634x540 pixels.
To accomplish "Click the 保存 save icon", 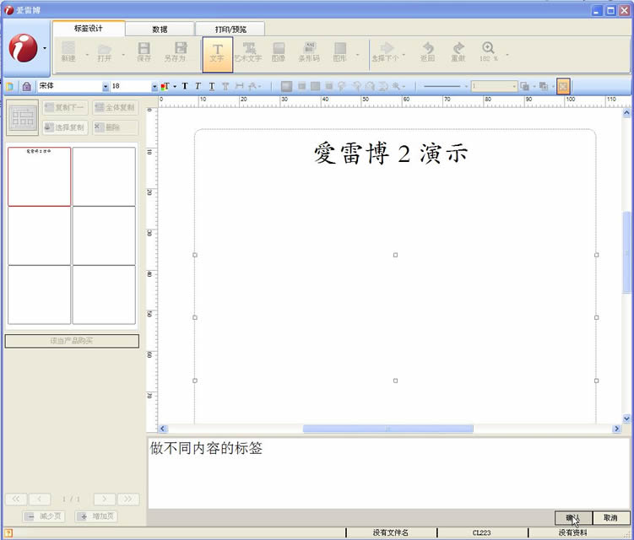I will coord(144,52).
